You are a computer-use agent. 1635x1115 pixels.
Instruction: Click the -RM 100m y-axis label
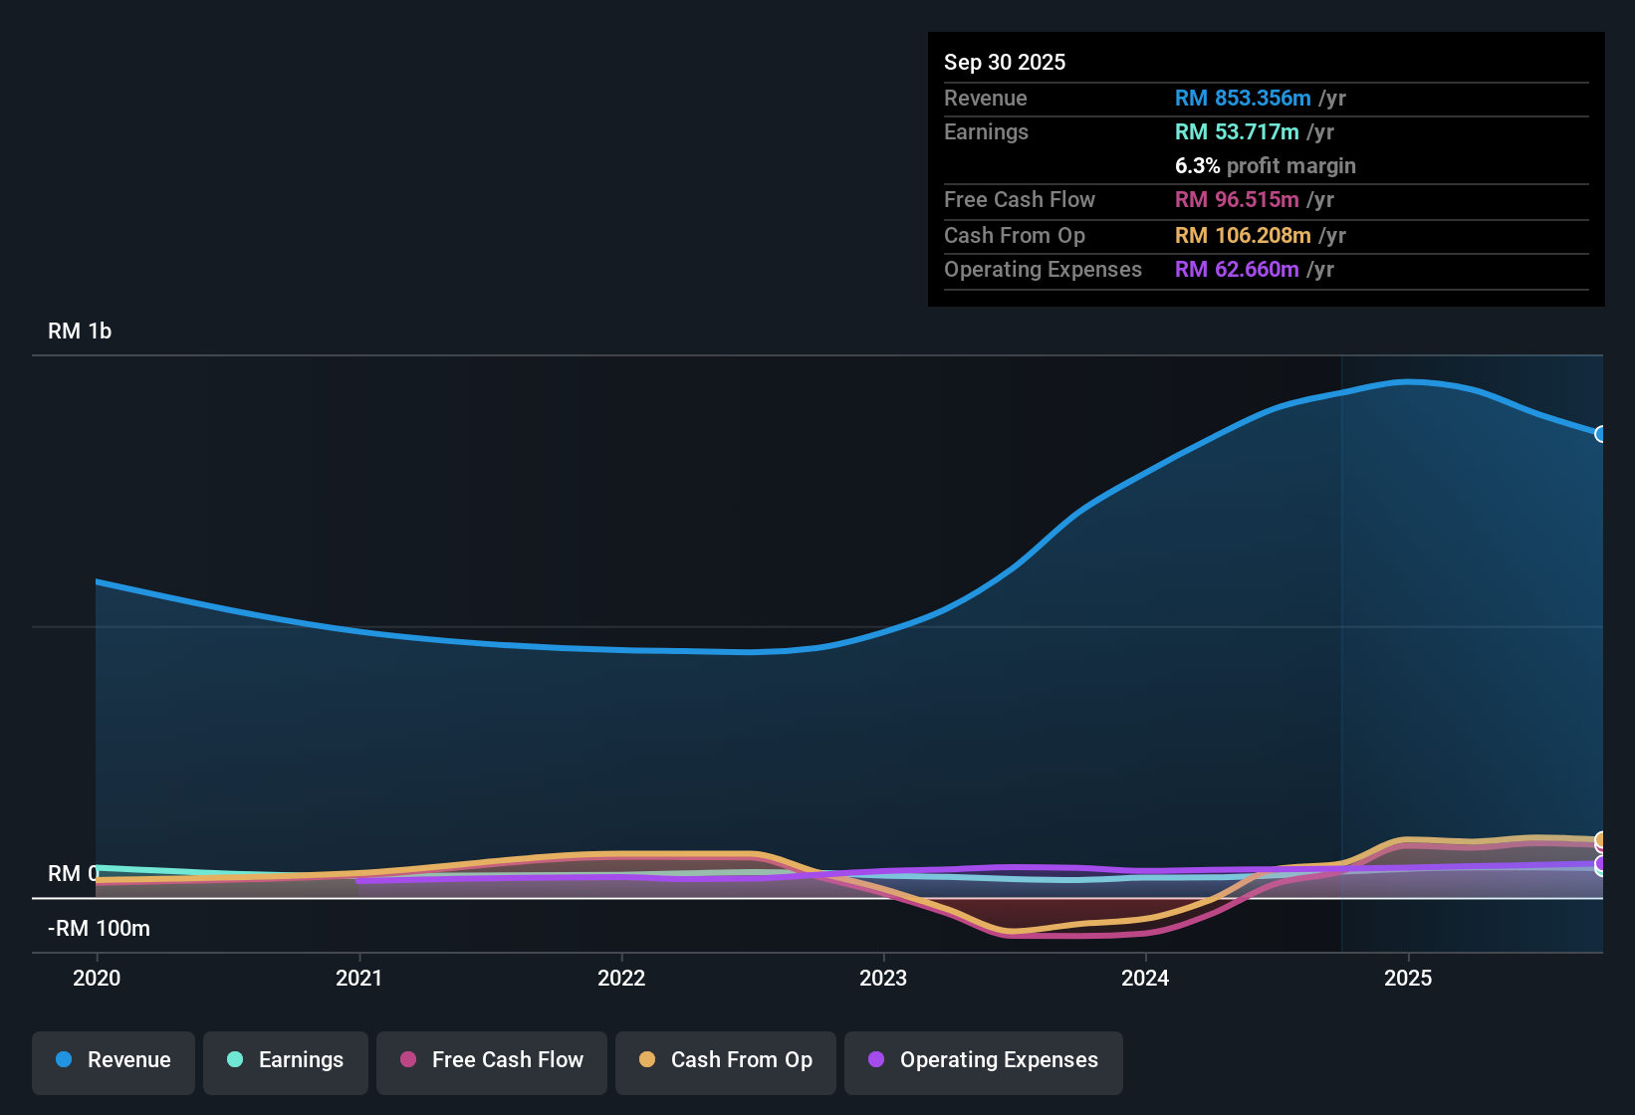pyautogui.click(x=99, y=929)
